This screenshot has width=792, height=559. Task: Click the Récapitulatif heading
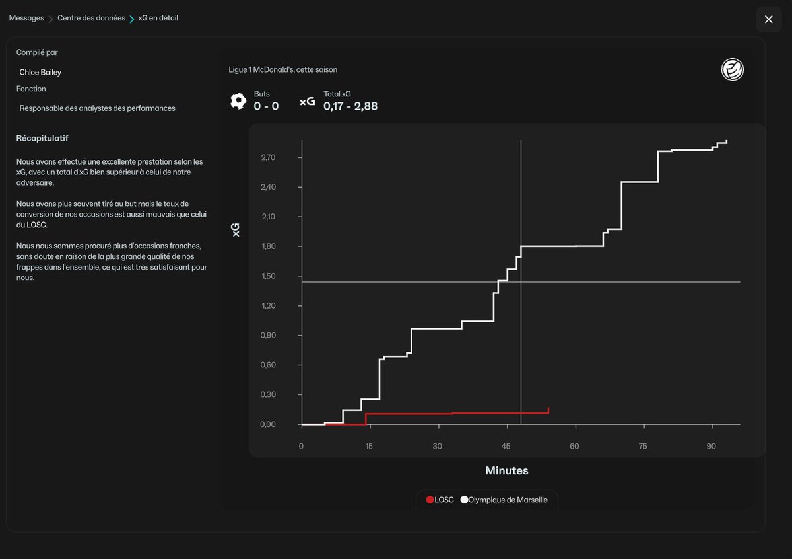pos(42,139)
